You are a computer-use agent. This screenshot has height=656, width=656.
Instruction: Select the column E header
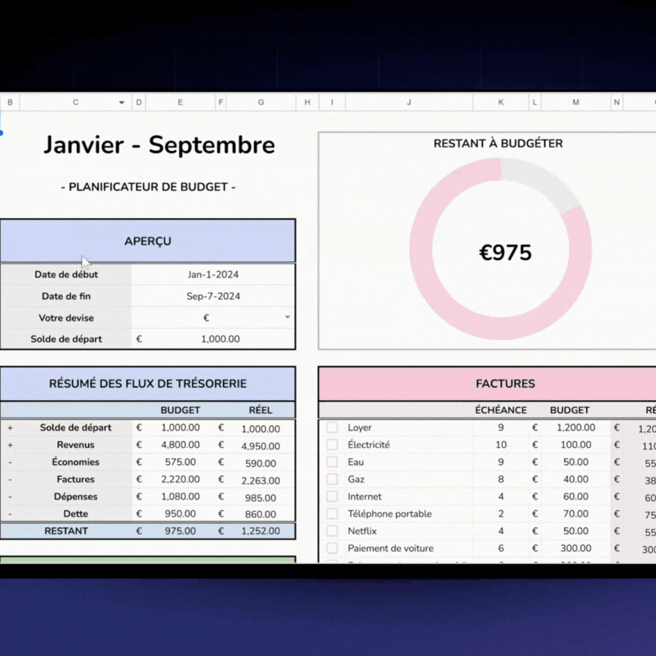180,102
